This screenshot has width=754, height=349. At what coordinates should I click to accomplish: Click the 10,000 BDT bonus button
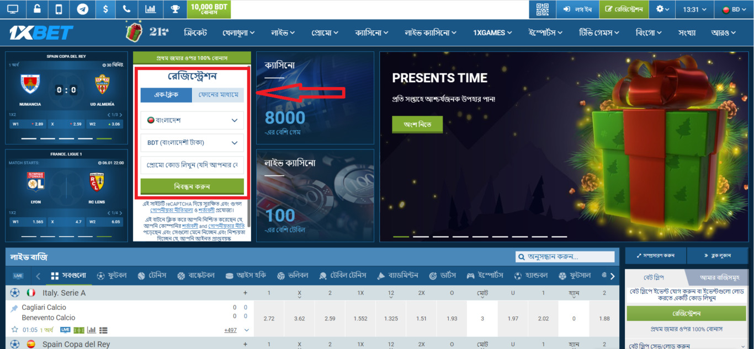click(209, 9)
